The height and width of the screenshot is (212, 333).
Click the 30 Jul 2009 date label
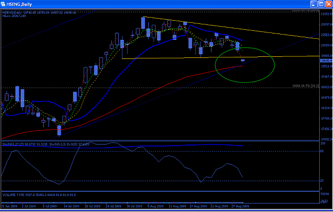(134, 206)
